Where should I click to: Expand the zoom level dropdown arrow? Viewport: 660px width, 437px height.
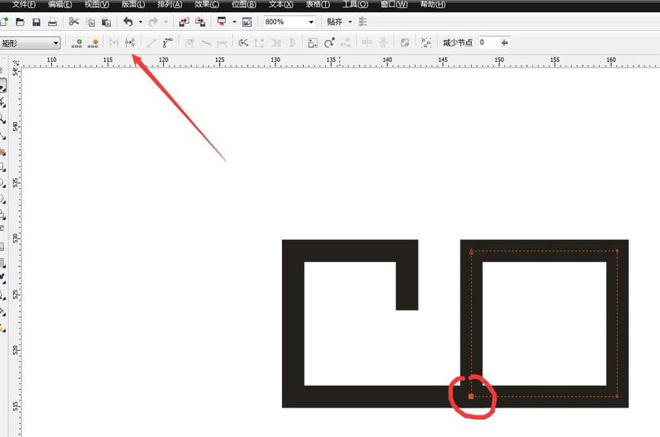point(311,22)
